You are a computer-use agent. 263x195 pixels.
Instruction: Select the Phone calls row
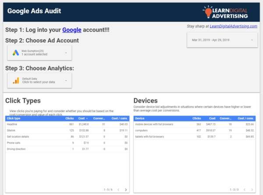point(67,143)
